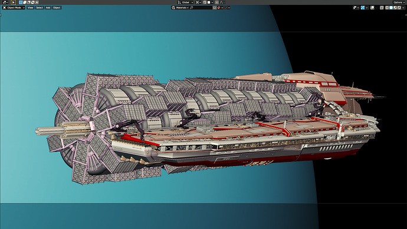The image size is (407, 229).
Task: Click the Snap To increment icon
Action: coord(209,2)
